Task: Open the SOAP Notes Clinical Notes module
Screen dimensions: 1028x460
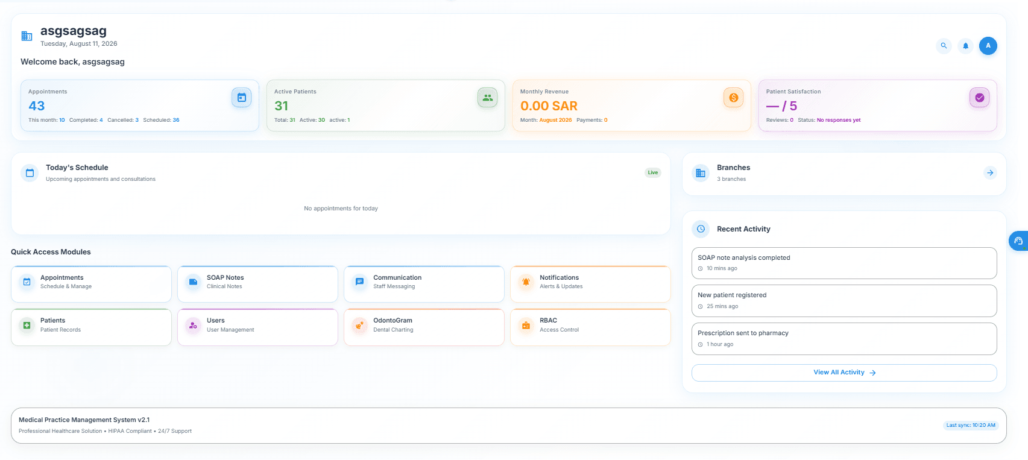Action: click(257, 284)
